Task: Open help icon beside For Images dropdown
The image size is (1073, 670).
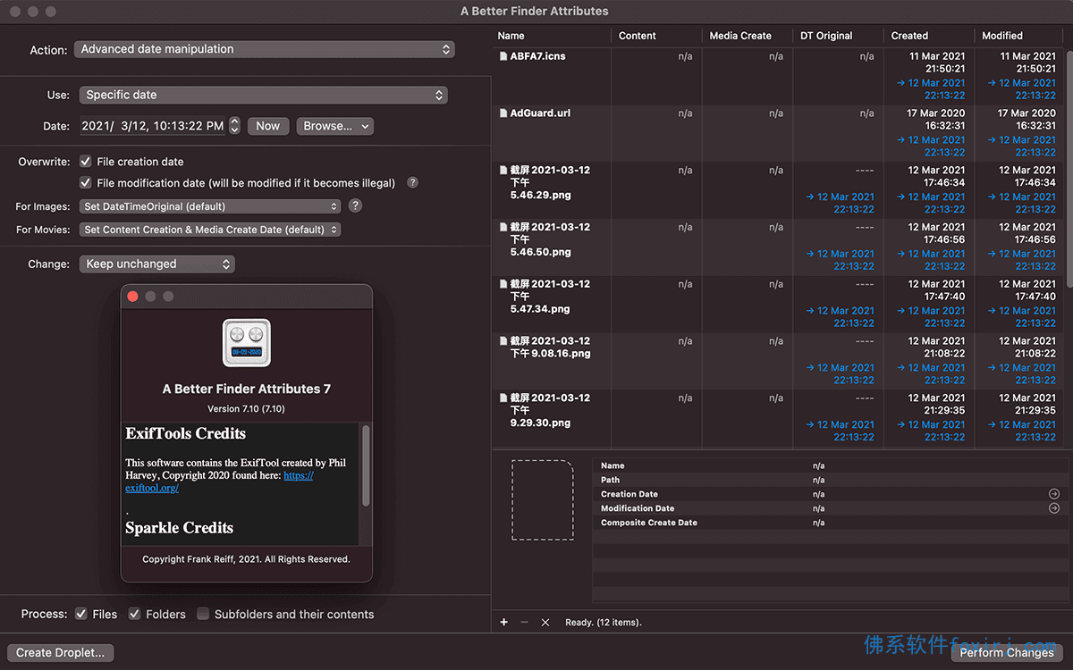Action: pyautogui.click(x=355, y=205)
